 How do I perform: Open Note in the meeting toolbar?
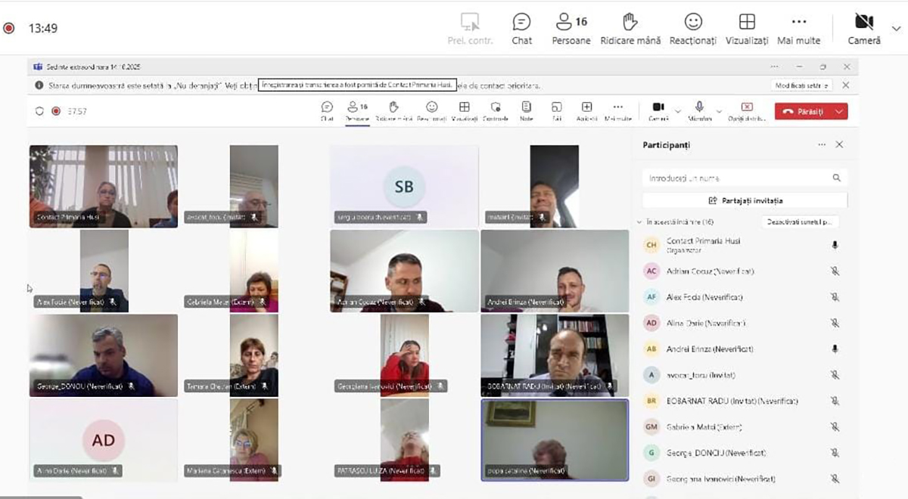point(526,110)
